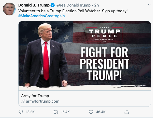Viewport: 153px width, 118px height.
Task: Visit the armyfortrump.com link
Action: pyautogui.click(x=43, y=101)
